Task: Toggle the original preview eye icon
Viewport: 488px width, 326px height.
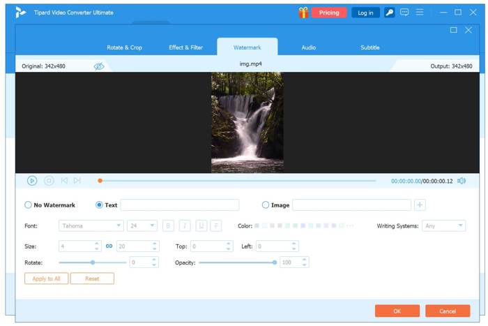Action: point(99,66)
